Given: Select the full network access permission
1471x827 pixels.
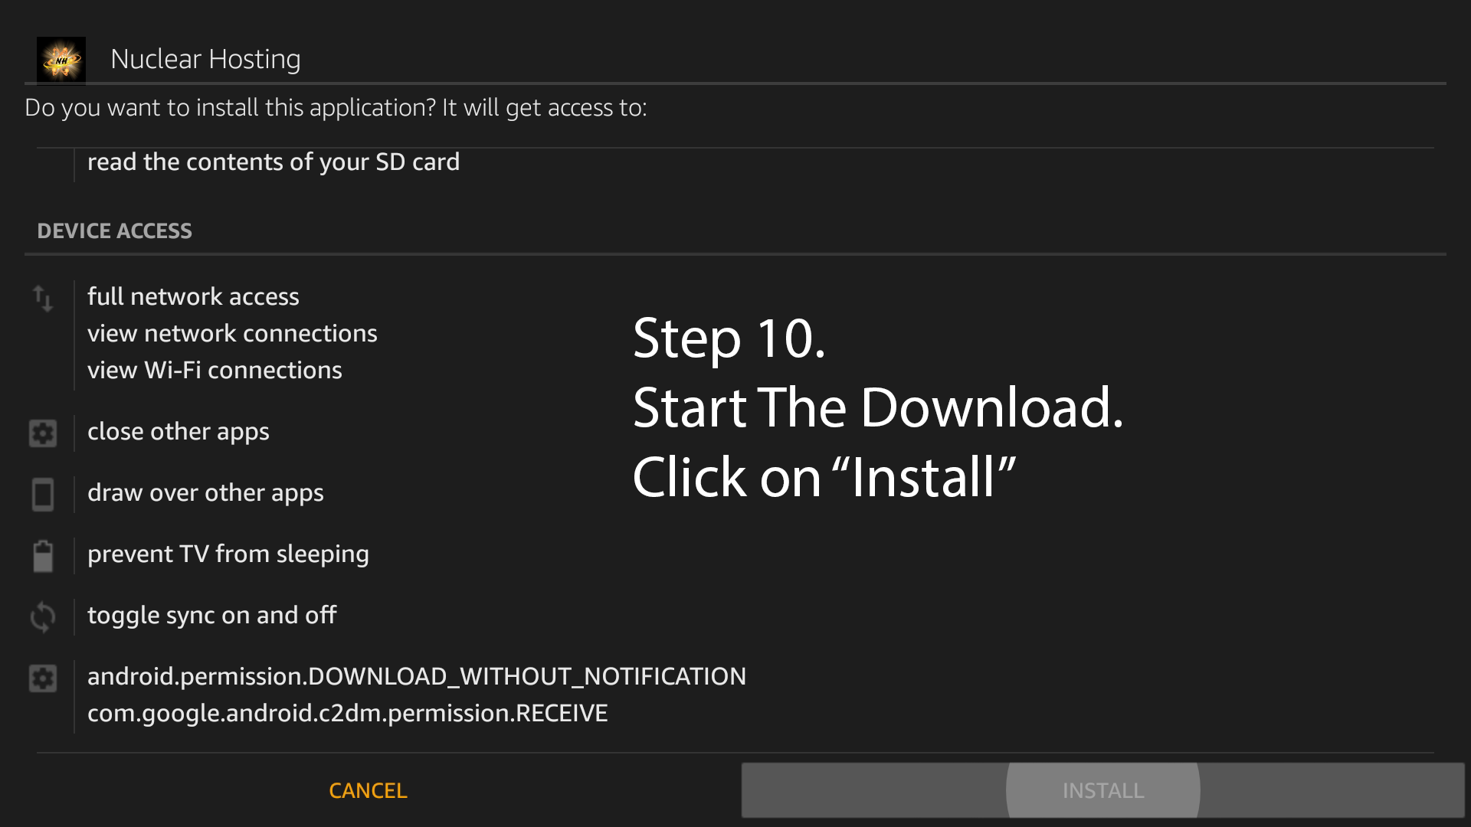Looking at the screenshot, I should [x=193, y=296].
